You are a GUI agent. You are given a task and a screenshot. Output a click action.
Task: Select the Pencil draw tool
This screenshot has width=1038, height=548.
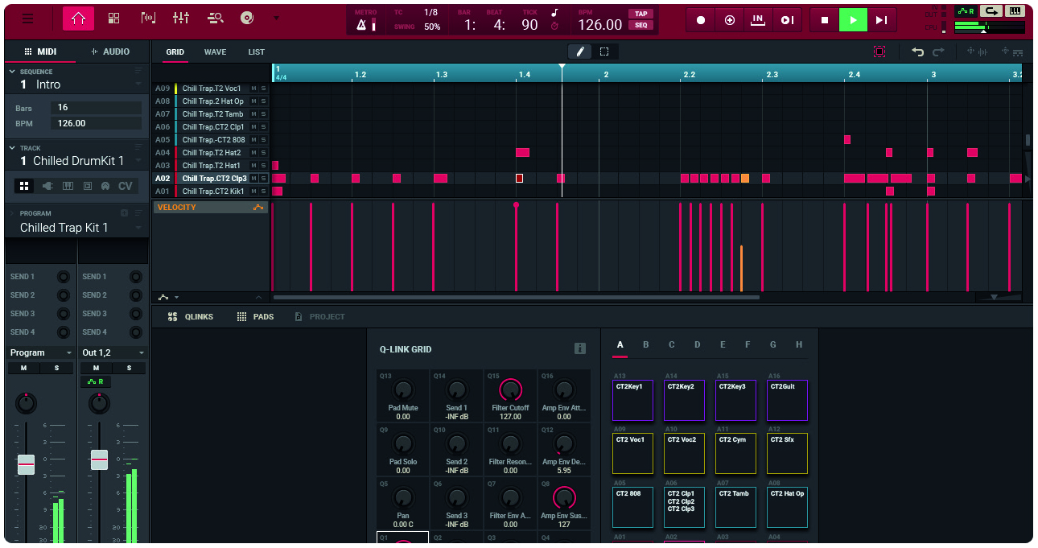[x=579, y=52]
